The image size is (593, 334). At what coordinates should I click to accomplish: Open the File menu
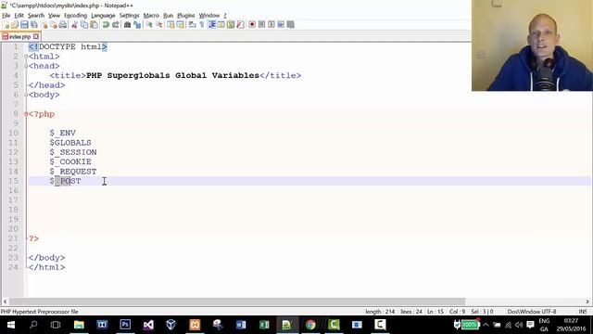6,16
